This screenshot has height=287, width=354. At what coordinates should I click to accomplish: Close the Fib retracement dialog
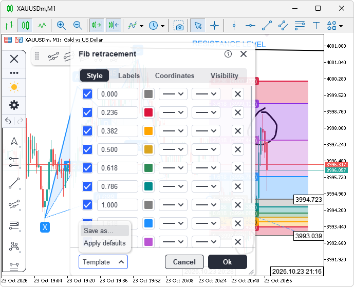244,54
